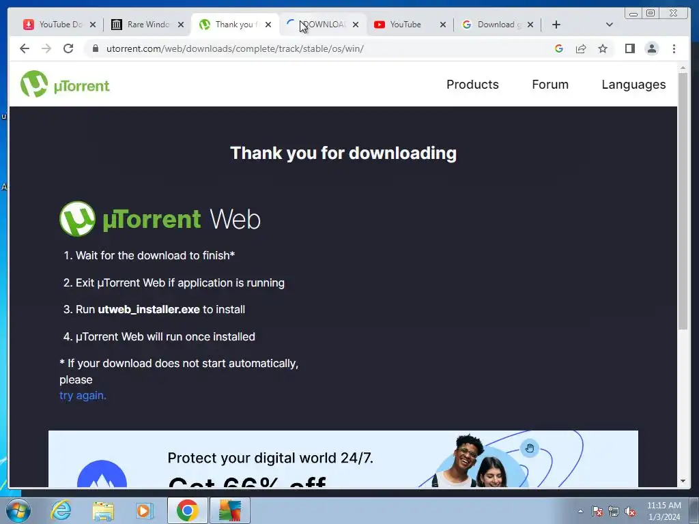Screen dimensions: 699x524
Task: Open Windows Explorer from the taskbar
Action: tap(103, 510)
